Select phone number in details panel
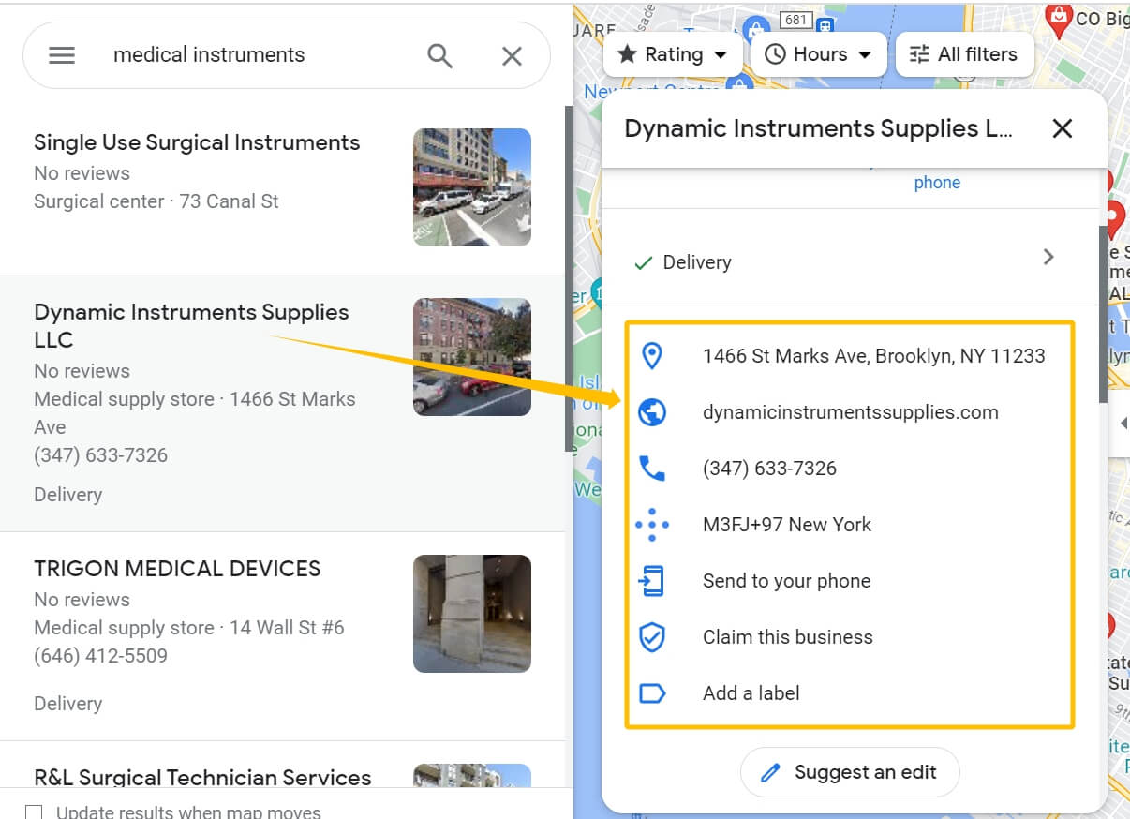Screen dimensions: 1130x819 coord(769,469)
